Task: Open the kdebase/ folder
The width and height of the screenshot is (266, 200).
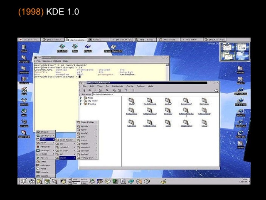Action: click(x=204, y=101)
